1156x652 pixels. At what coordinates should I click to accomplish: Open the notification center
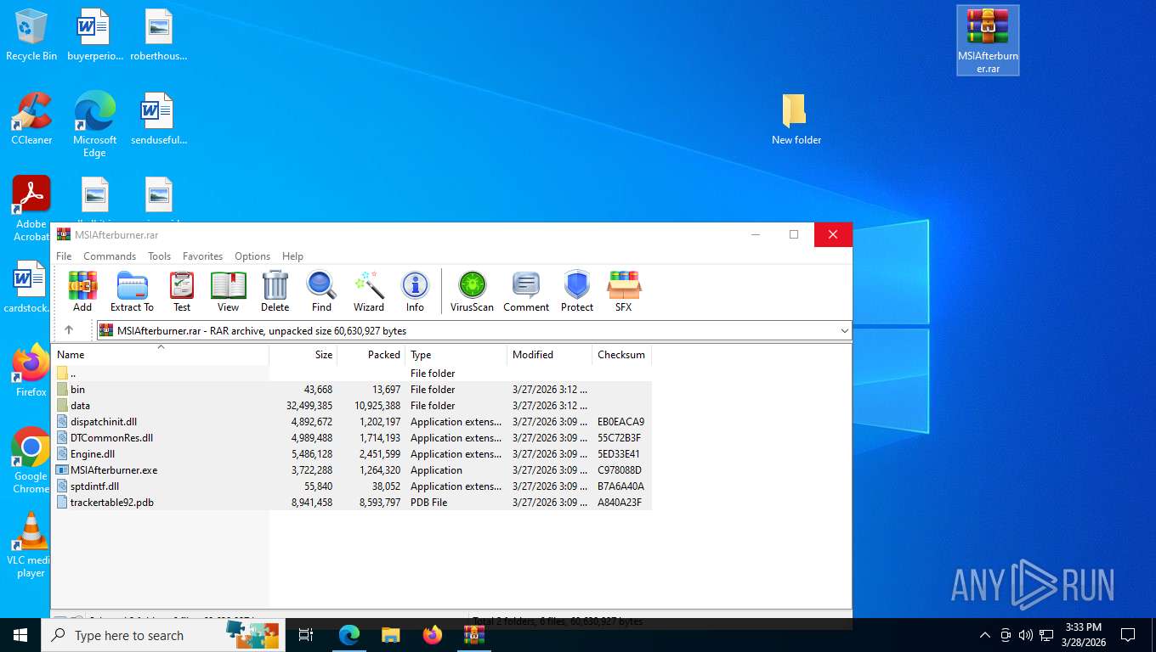1128,635
